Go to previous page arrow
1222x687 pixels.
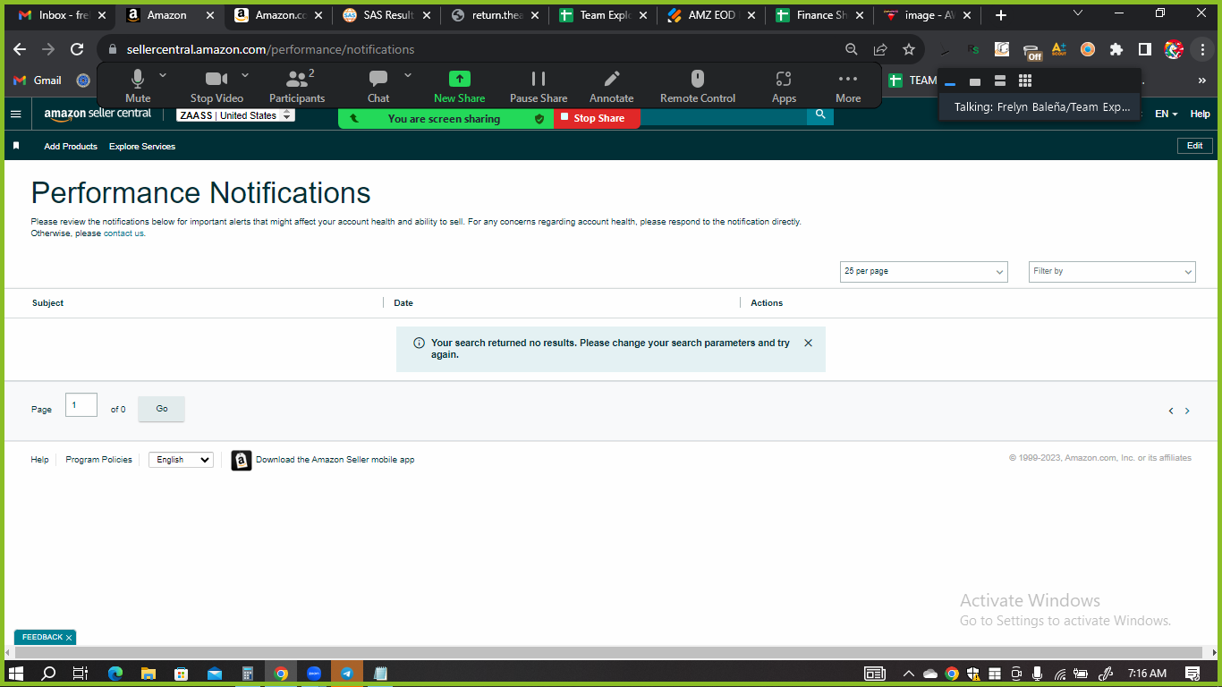[1171, 411]
